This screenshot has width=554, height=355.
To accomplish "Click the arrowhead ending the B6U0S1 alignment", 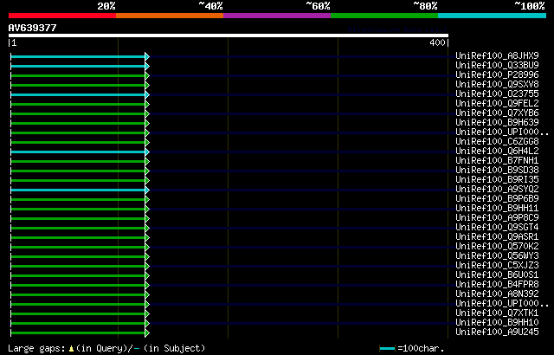I will tap(147, 276).
